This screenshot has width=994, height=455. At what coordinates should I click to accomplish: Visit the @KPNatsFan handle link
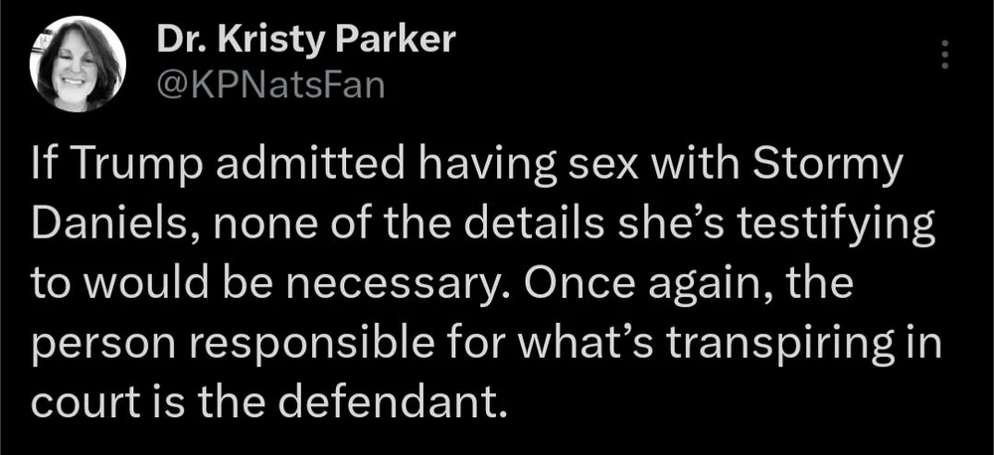(268, 86)
